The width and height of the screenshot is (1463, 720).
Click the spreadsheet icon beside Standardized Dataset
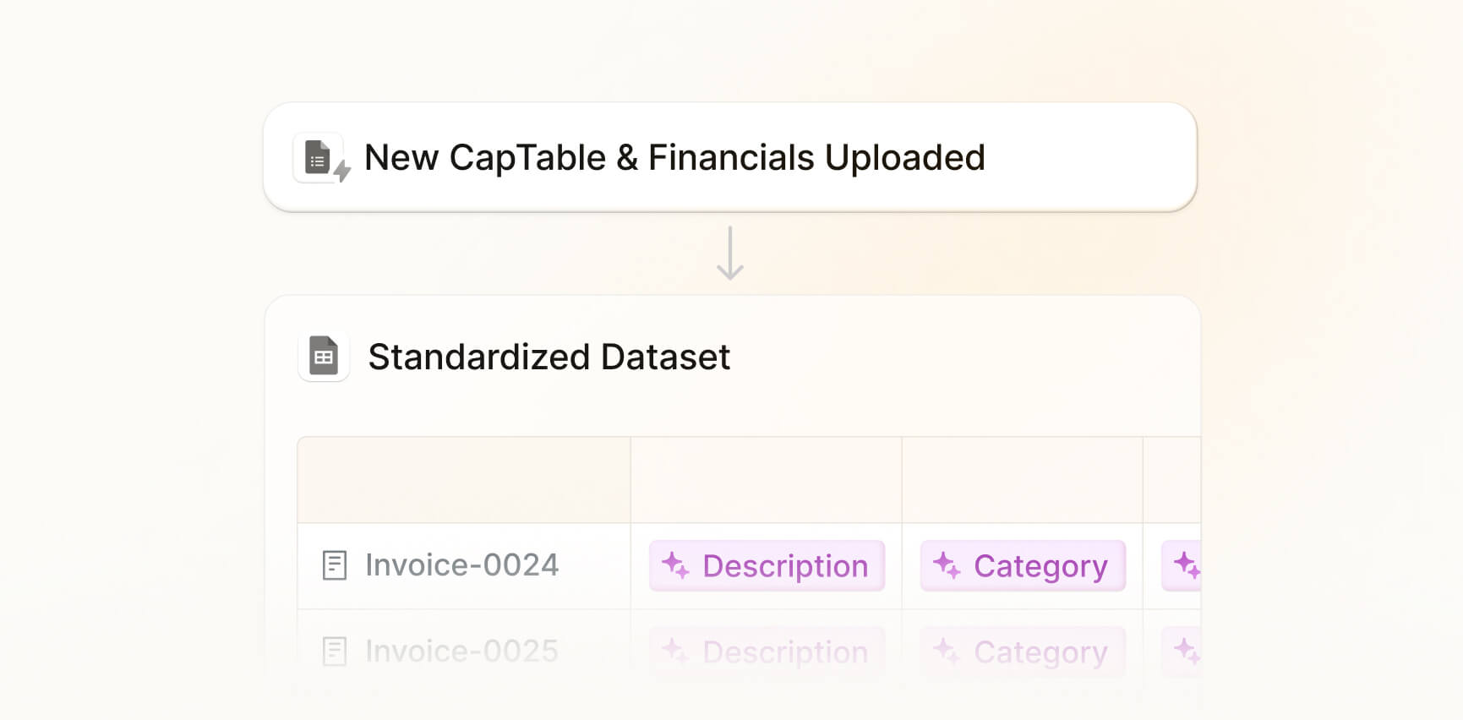click(x=324, y=357)
